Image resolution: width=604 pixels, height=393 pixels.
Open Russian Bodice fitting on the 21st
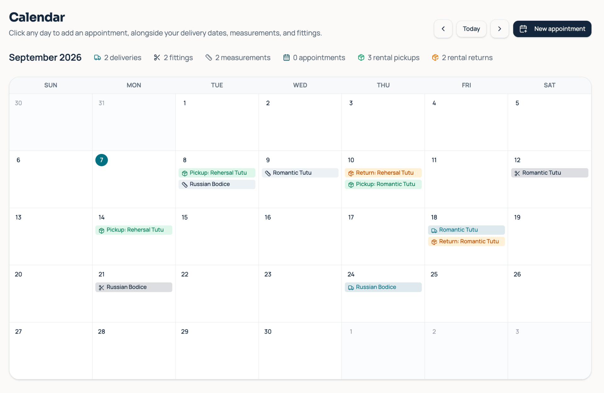coord(134,287)
